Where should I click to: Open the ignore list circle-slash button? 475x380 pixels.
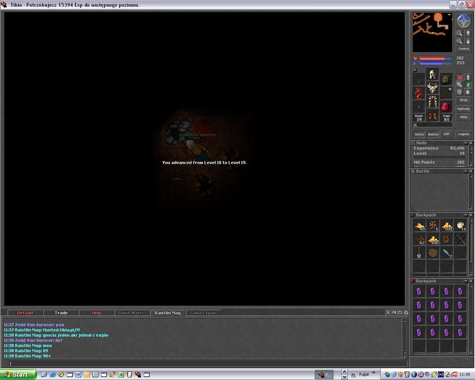pyautogui.click(x=406, y=312)
